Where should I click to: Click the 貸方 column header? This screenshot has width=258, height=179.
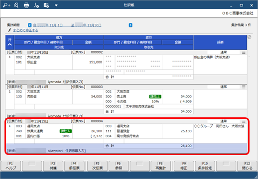[x=148, y=37]
